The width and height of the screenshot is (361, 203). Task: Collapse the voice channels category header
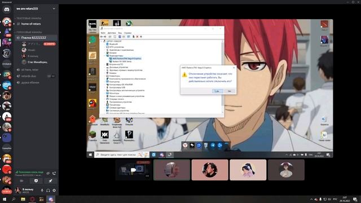29,32
